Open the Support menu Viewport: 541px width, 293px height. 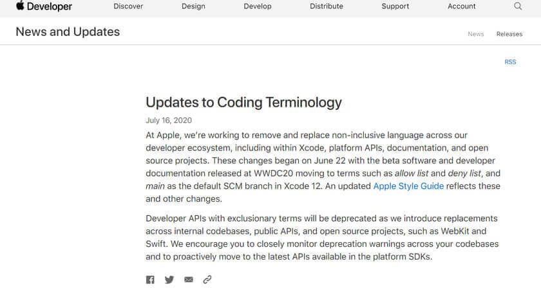[395, 6]
